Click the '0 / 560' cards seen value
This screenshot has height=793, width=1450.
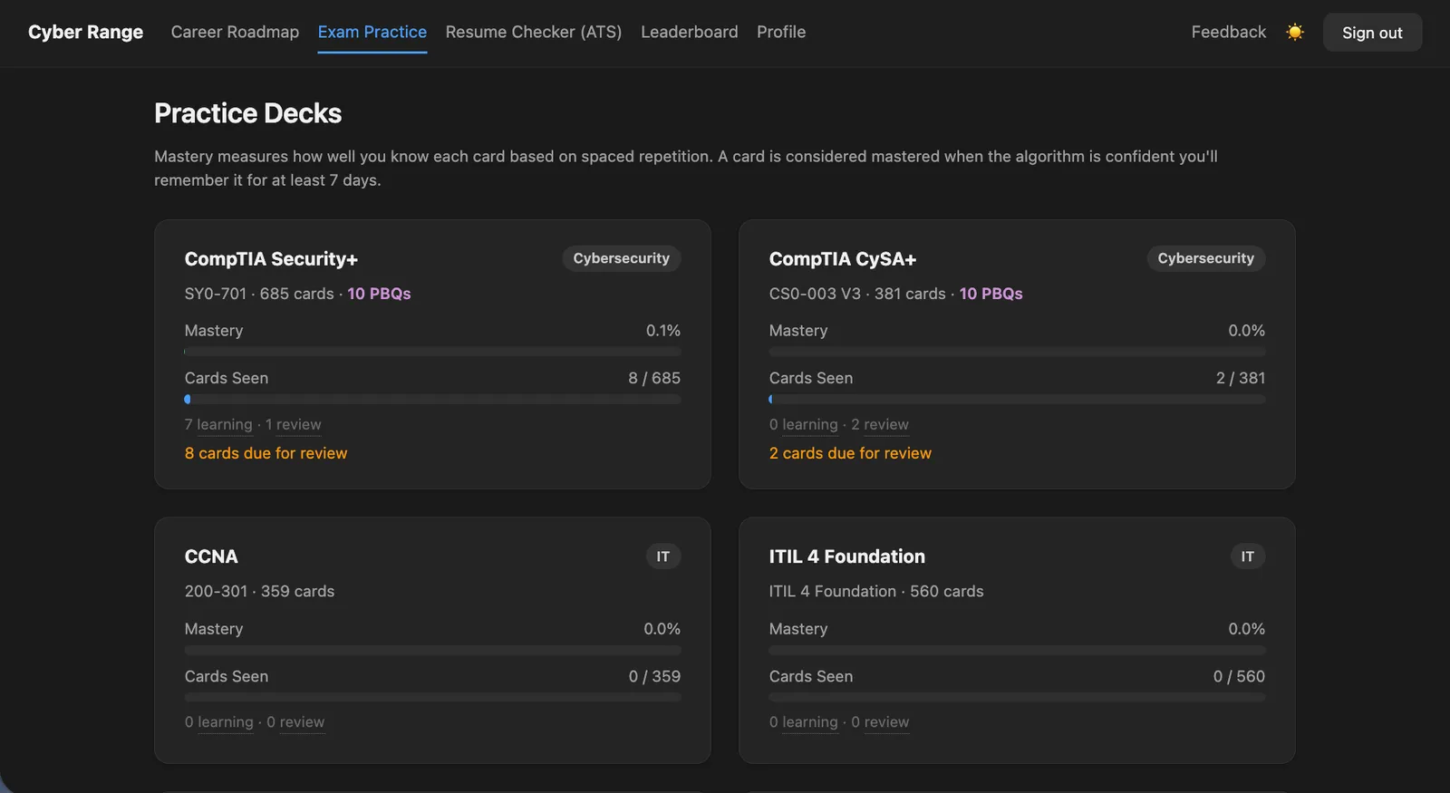point(1239,676)
